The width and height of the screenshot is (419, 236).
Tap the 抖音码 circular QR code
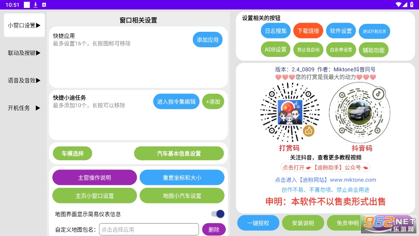coord(359,113)
